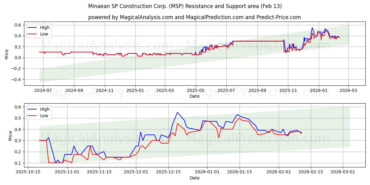Click the '2026-01-15' tick label
The image size is (370, 185).
240,172
